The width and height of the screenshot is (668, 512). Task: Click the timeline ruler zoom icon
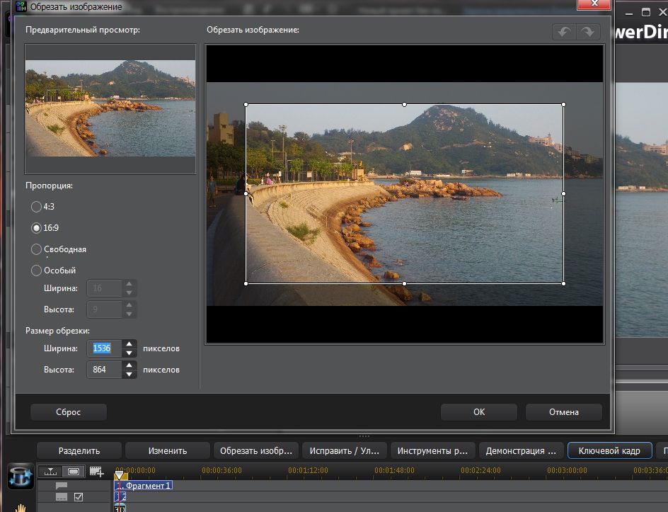click(x=51, y=471)
